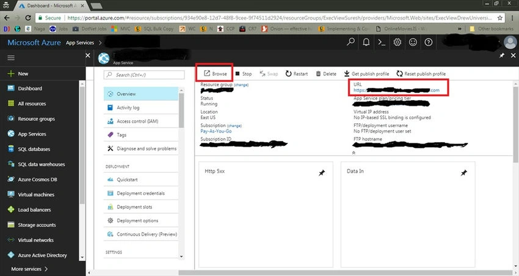Viewport: 519px width, 276px height.
Task: Open Virtual networks in sidebar
Action: click(x=31, y=240)
